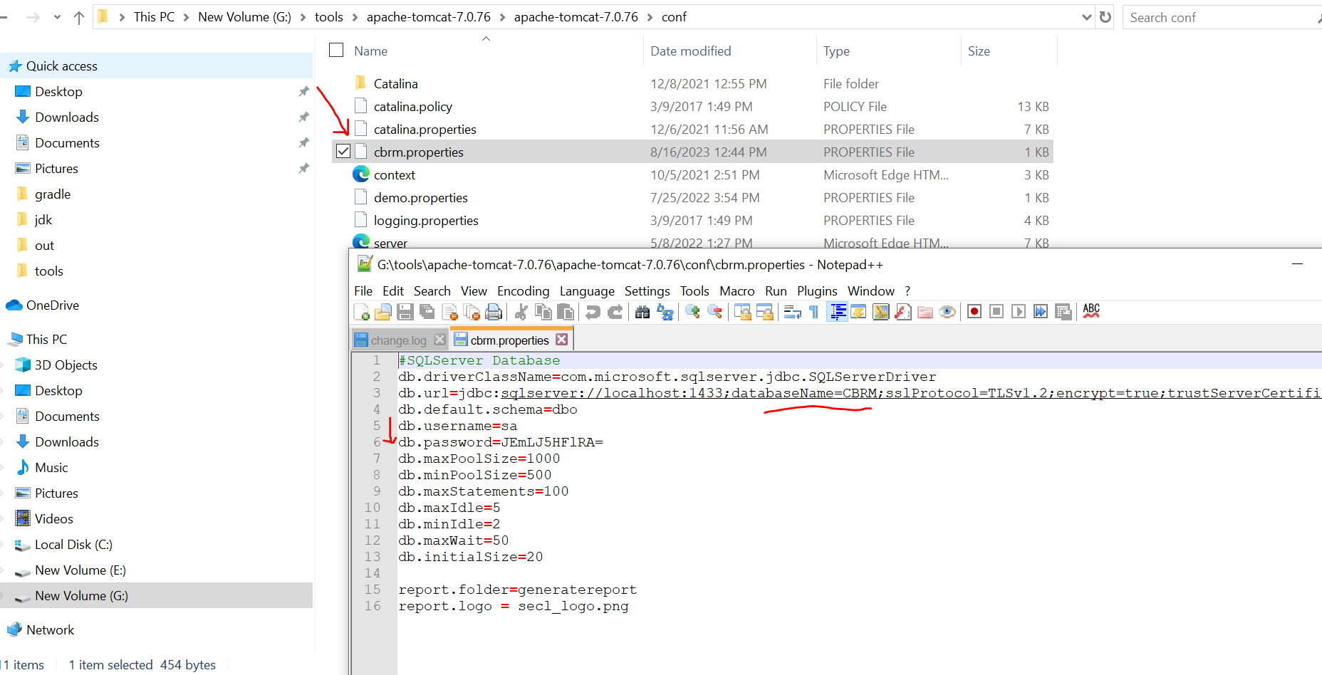Click the Close All documents icon

tap(472, 312)
